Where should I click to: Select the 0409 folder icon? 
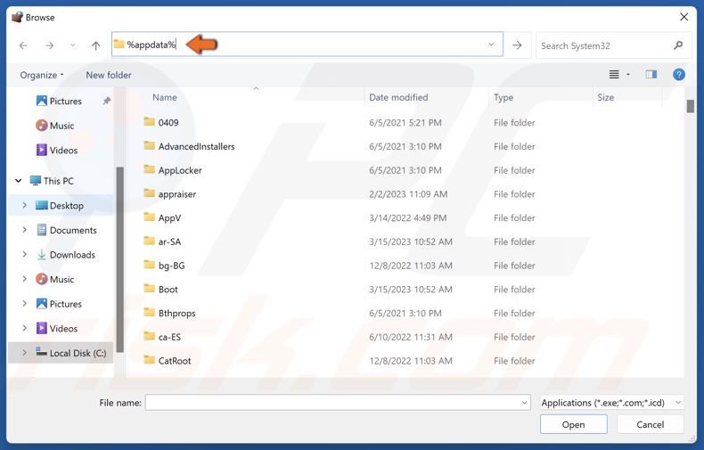(x=149, y=122)
